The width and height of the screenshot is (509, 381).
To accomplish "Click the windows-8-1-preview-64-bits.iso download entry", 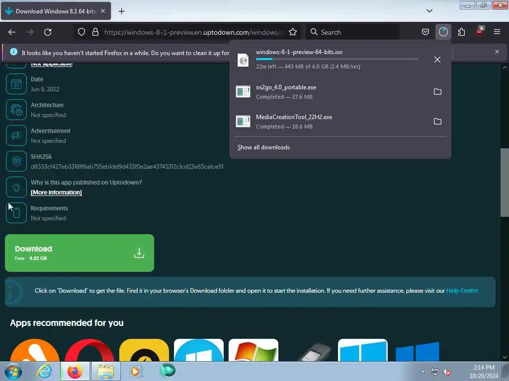I will tap(331, 60).
